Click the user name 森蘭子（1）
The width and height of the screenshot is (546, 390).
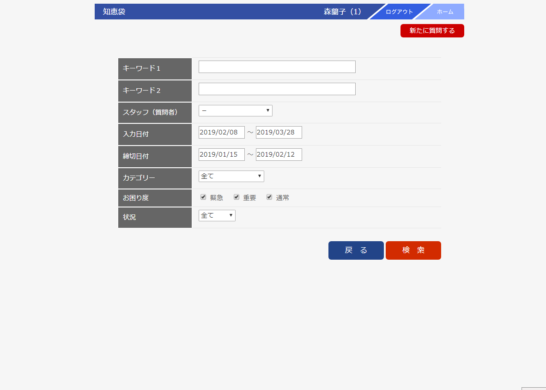[343, 12]
